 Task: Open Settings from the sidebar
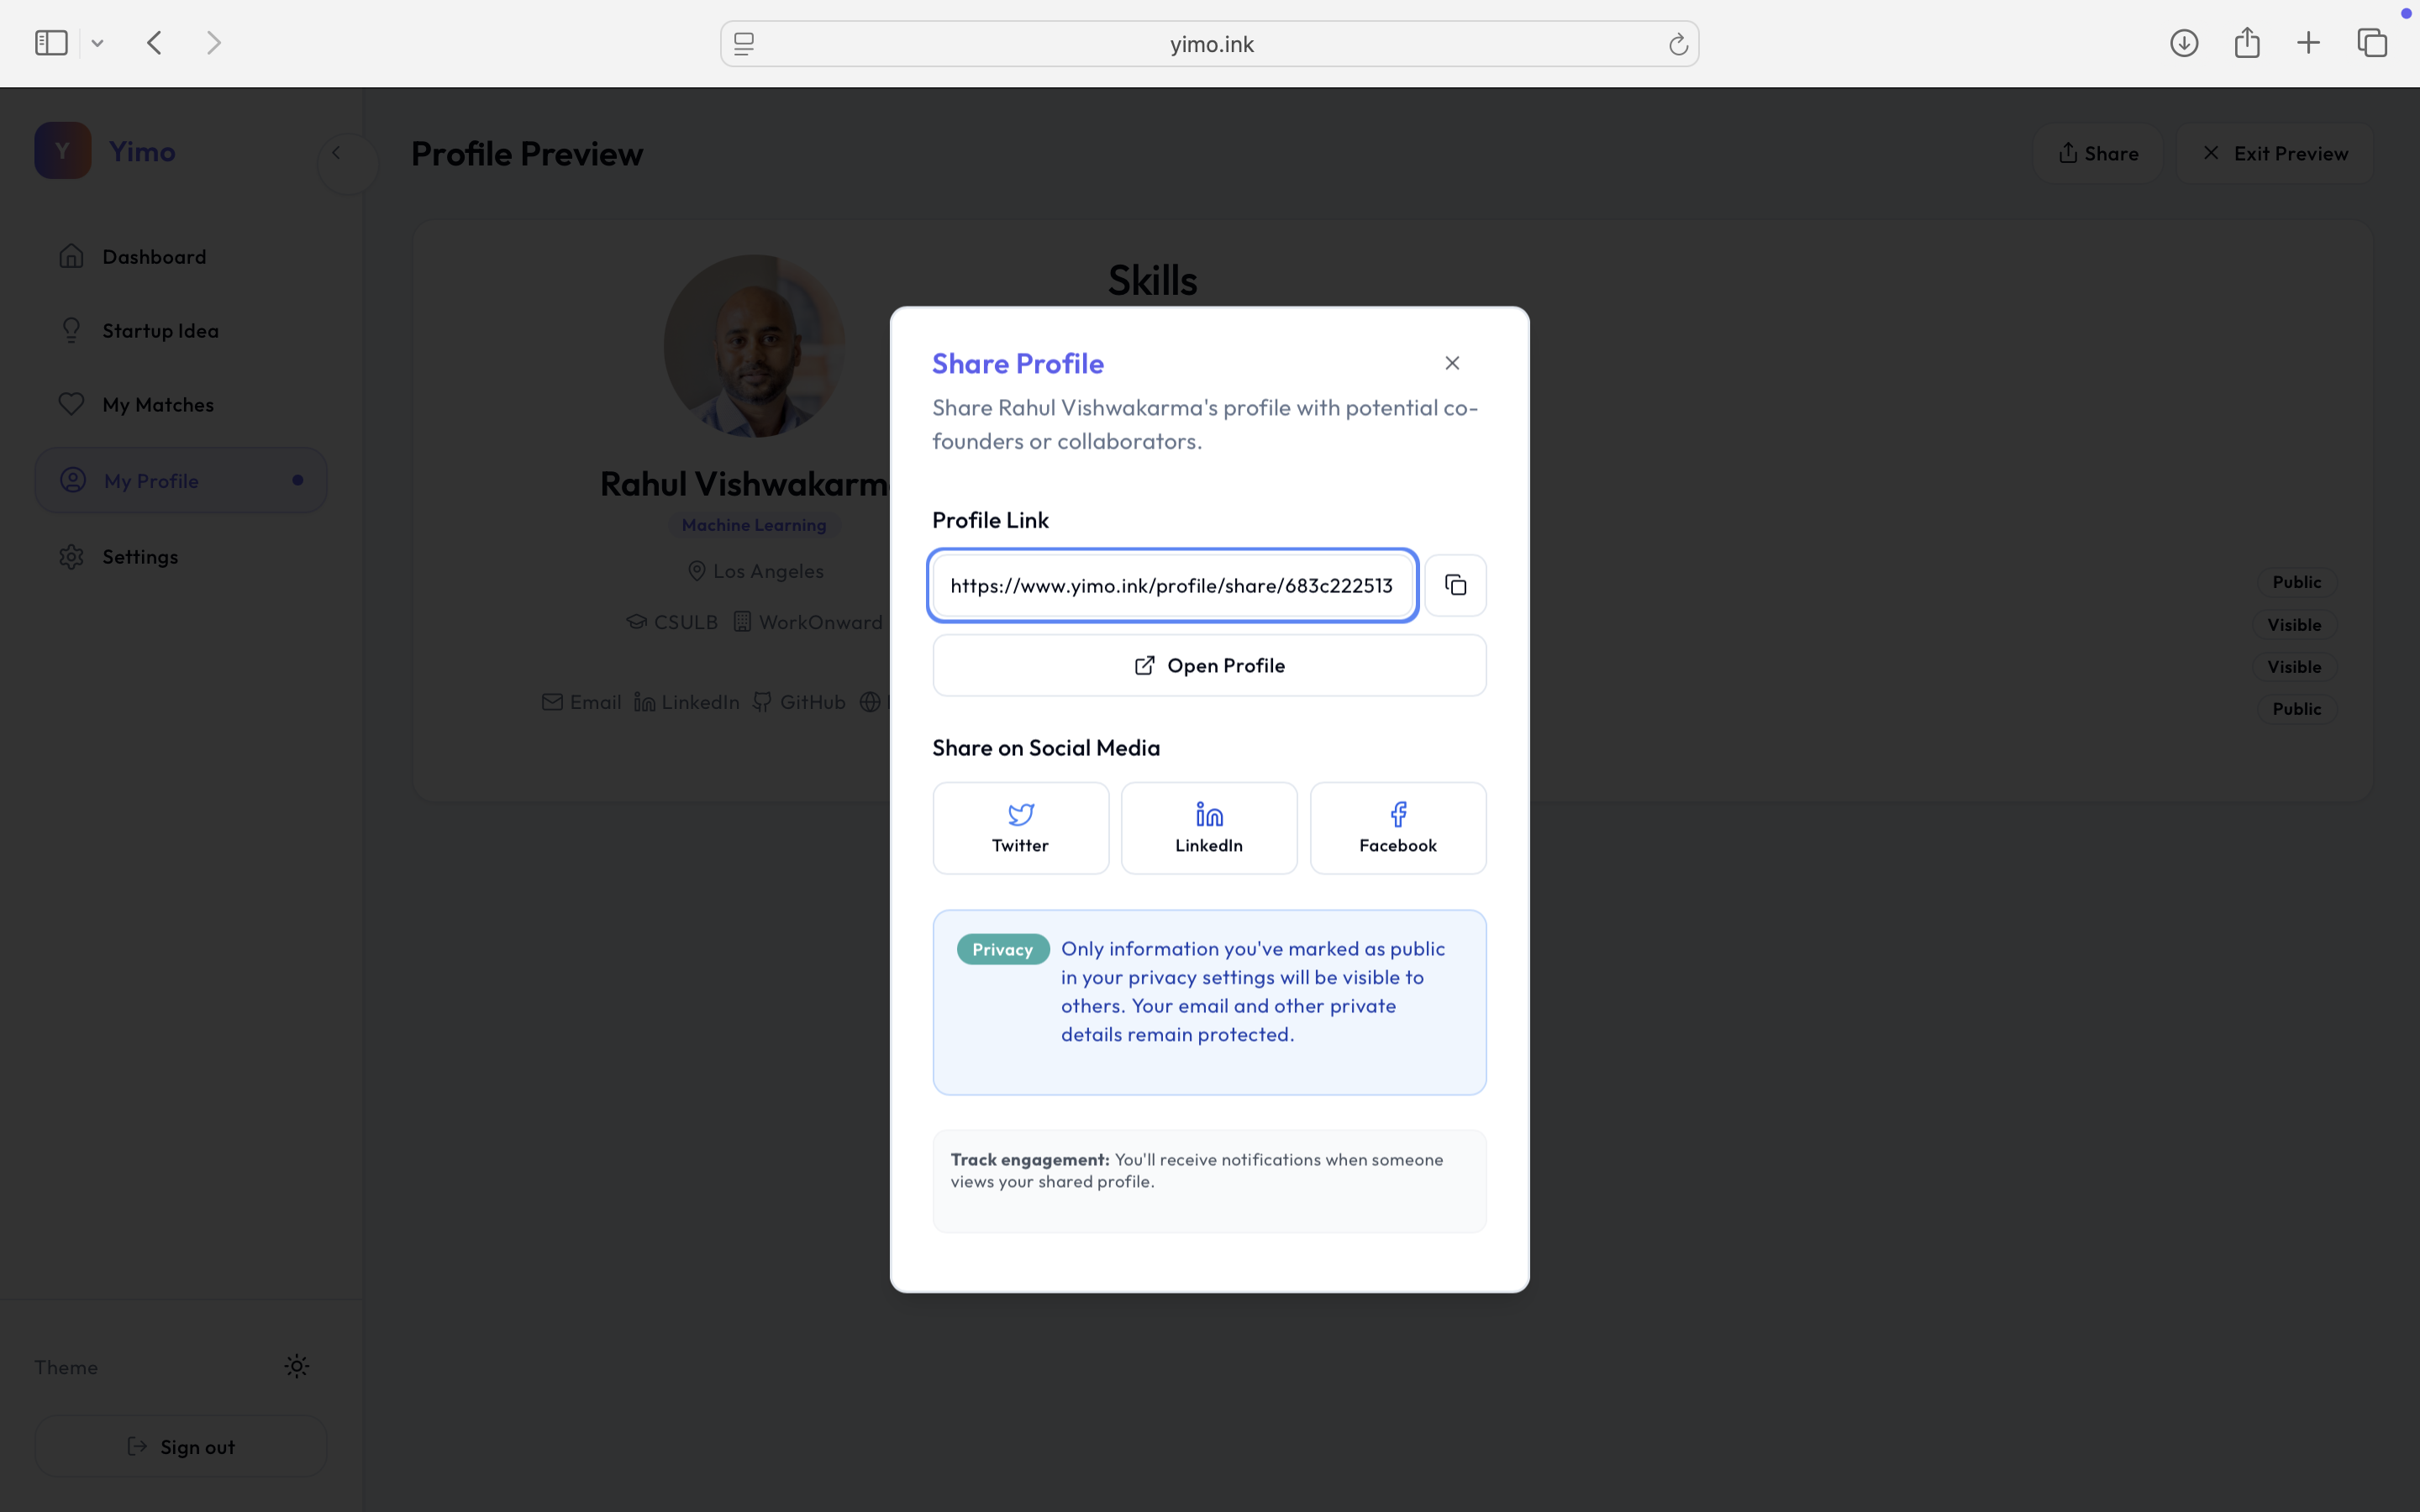[x=181, y=556]
